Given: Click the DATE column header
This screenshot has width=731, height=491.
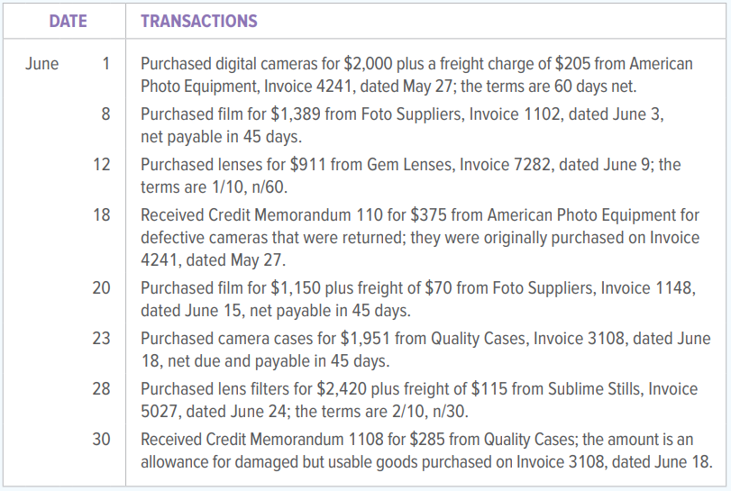Looking at the screenshot, I should (69, 21).
